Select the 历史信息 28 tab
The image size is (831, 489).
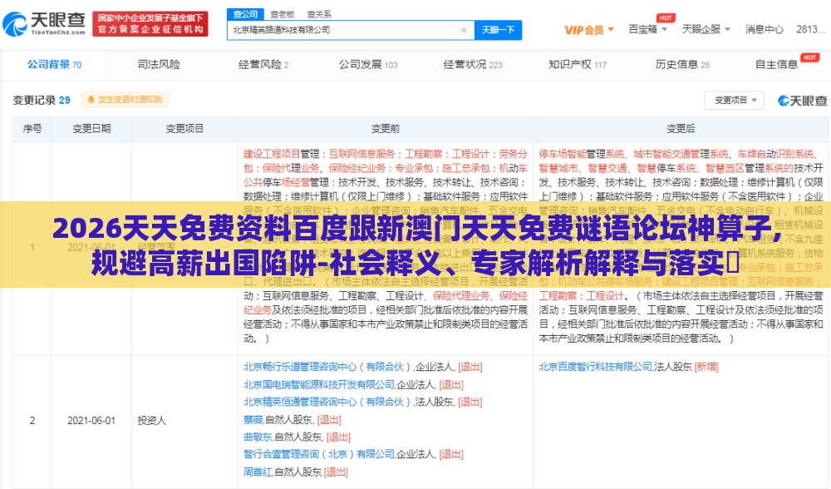(x=681, y=65)
